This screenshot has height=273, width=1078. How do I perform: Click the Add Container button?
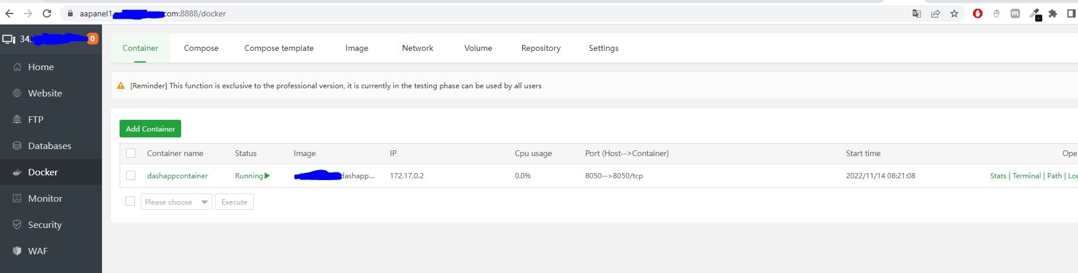(150, 129)
